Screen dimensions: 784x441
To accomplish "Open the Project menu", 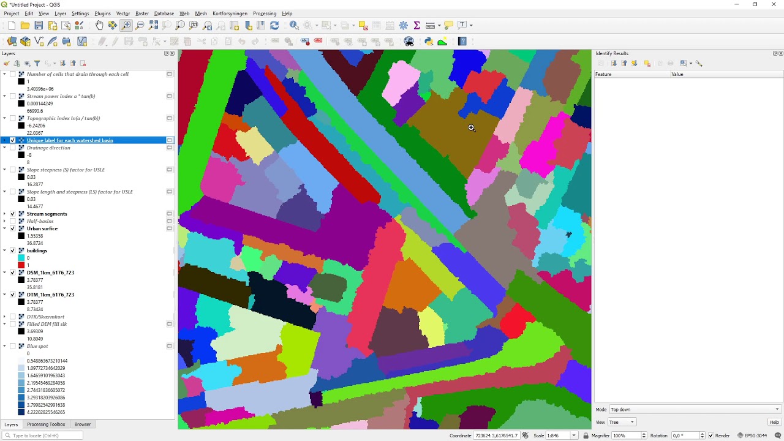I will pos(12,13).
